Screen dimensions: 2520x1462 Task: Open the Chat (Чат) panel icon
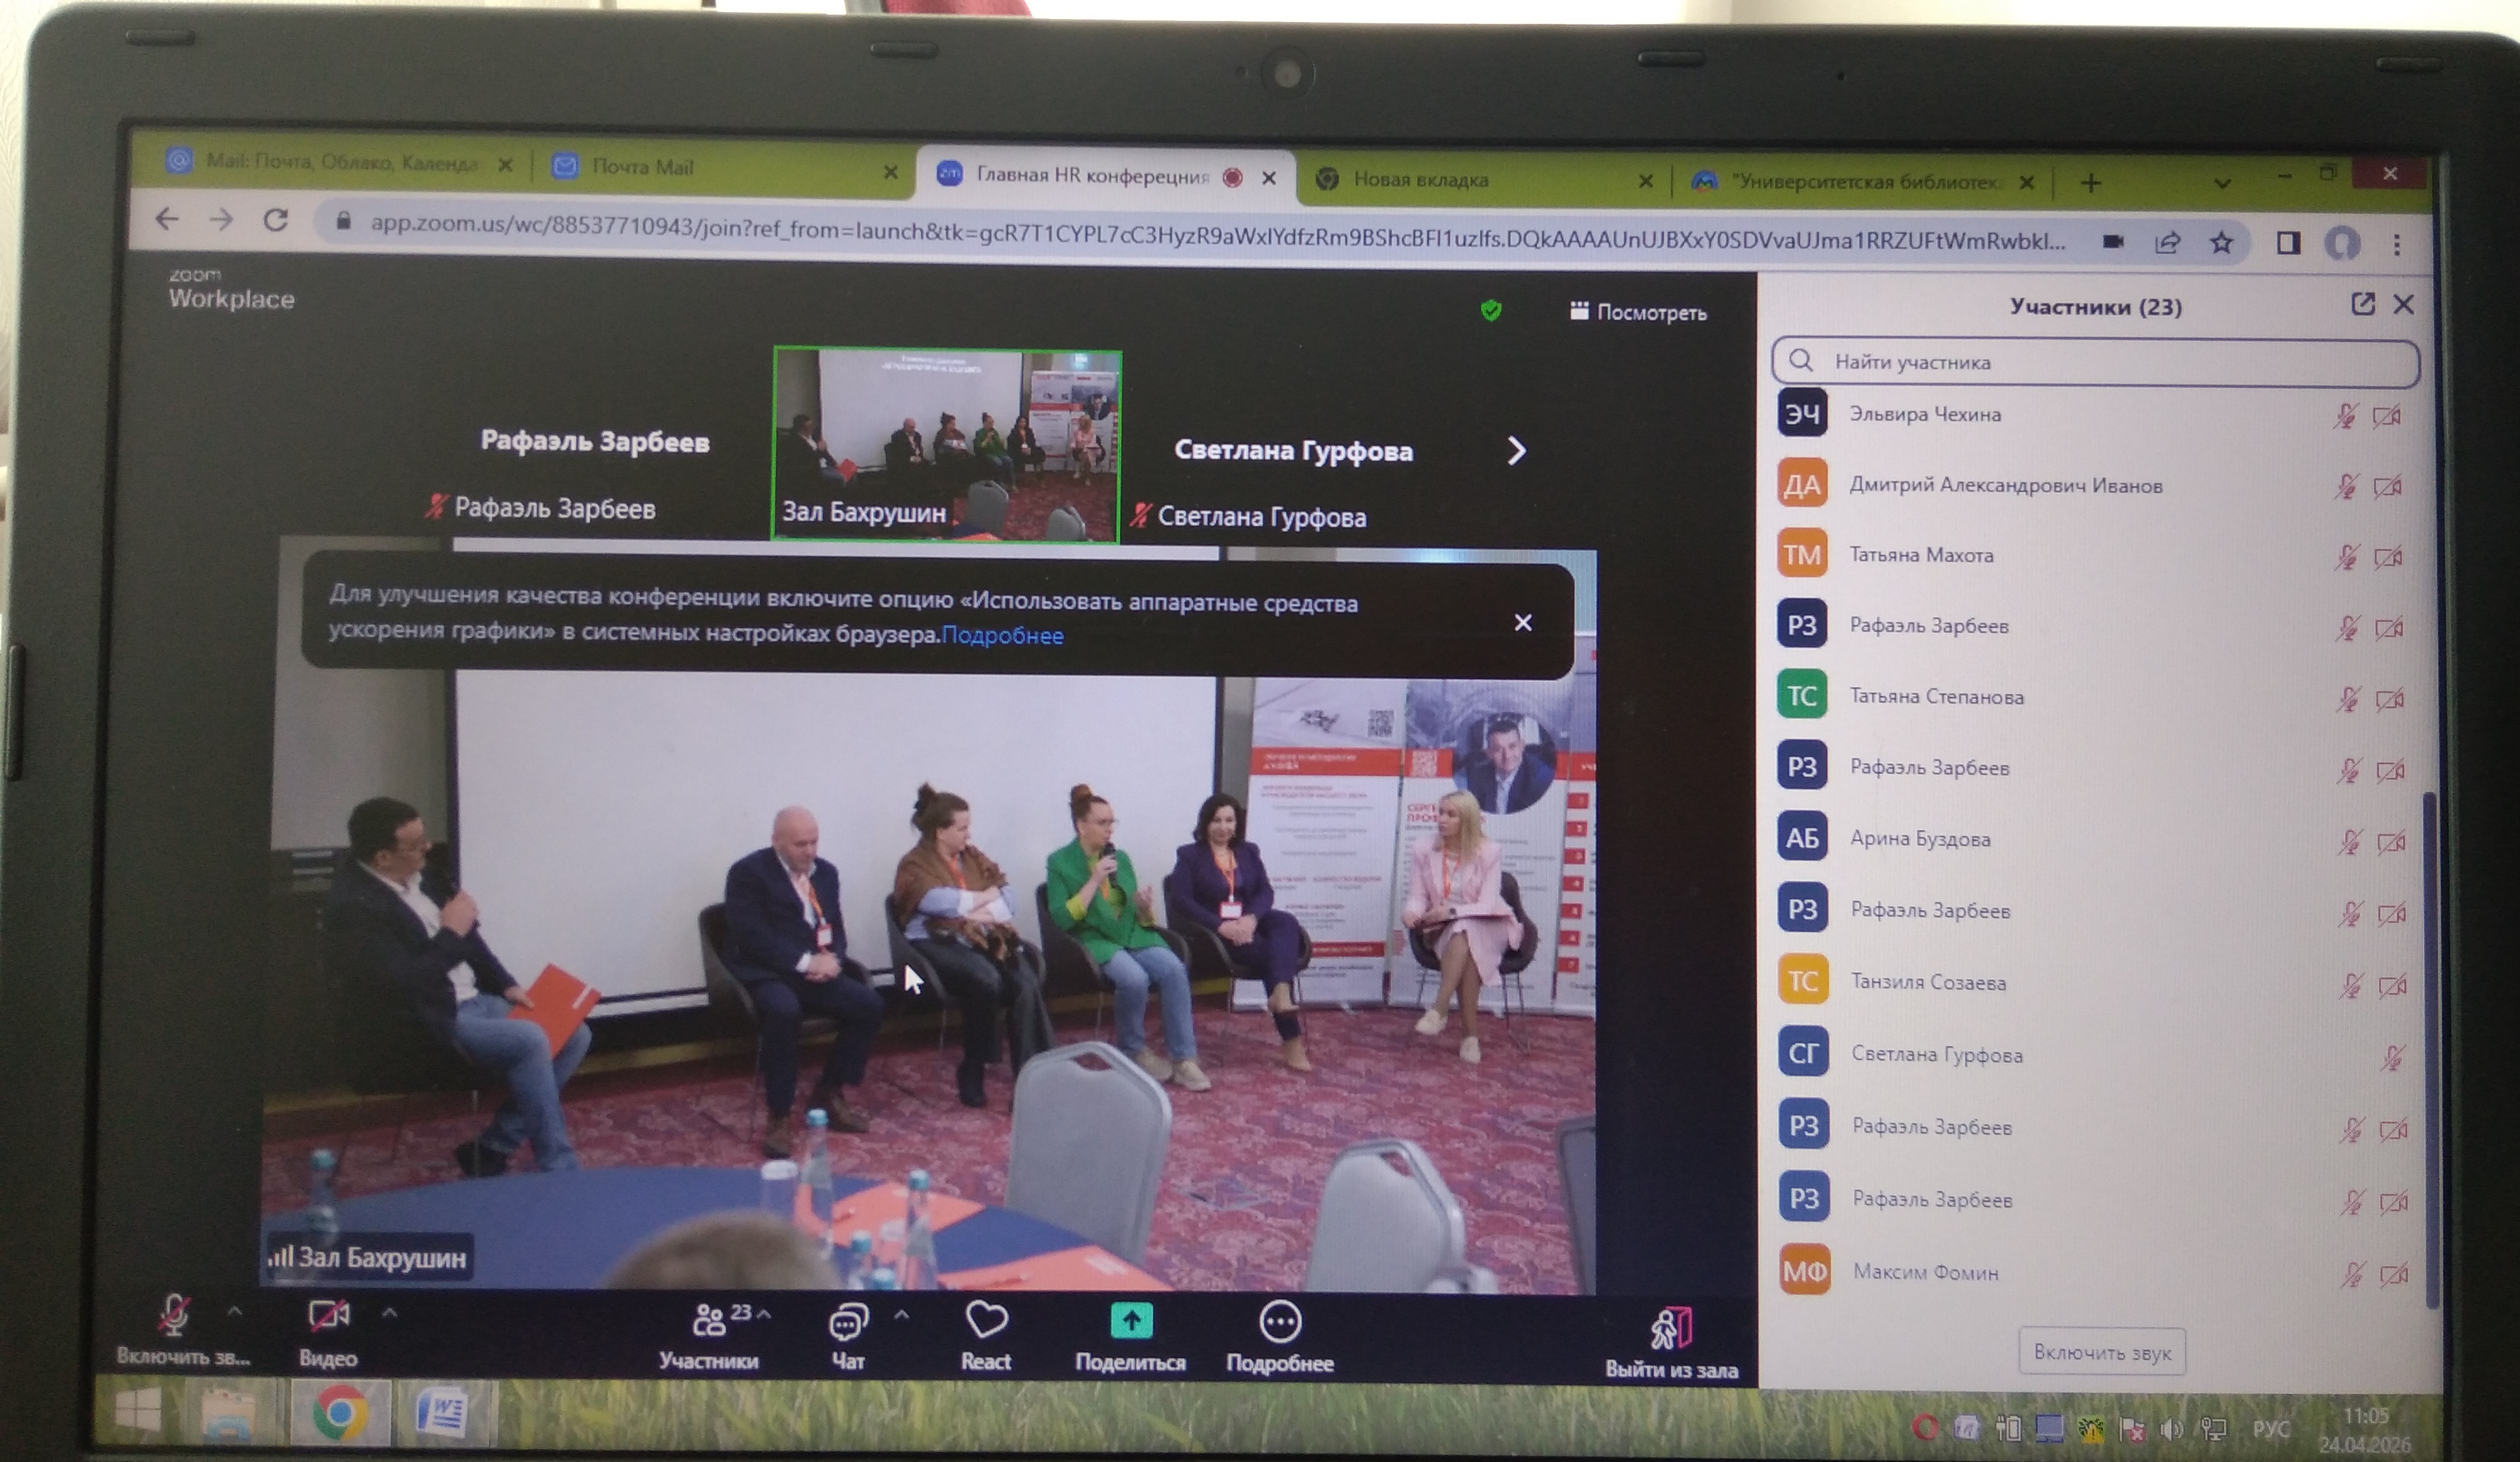coord(848,1323)
